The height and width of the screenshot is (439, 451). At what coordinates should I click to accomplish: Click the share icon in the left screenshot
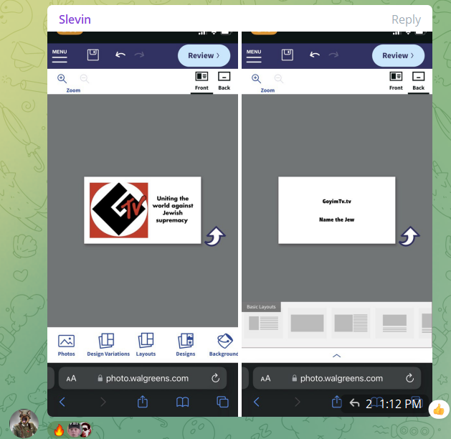pos(143,401)
